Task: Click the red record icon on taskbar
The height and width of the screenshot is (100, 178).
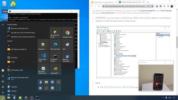Action: (32, 98)
